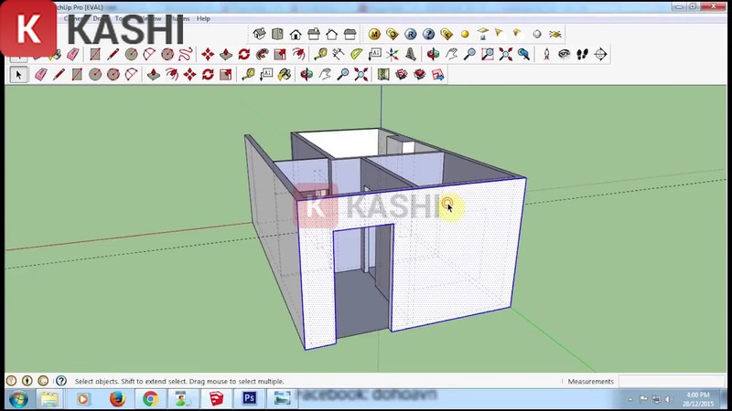Select the Section Plane tool

coord(601,55)
